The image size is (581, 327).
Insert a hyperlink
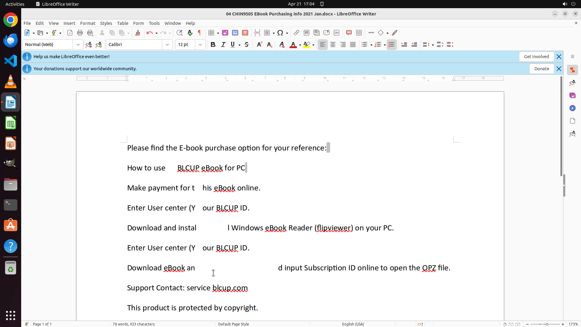[297, 33]
